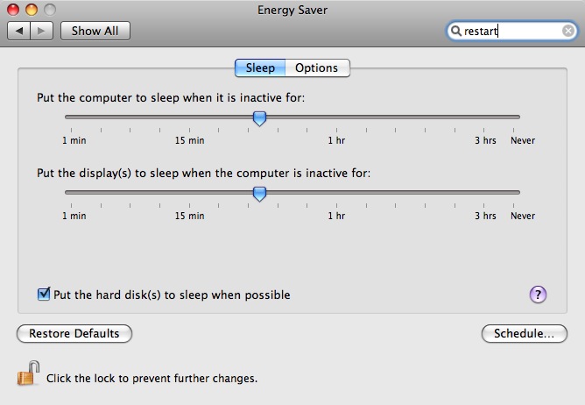Click the magnifying glass search icon
This screenshot has height=405, width=585.
click(x=456, y=31)
